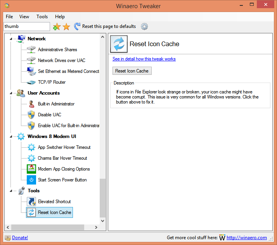Open the View menu
Screen dimensions: 277x245
24,17
